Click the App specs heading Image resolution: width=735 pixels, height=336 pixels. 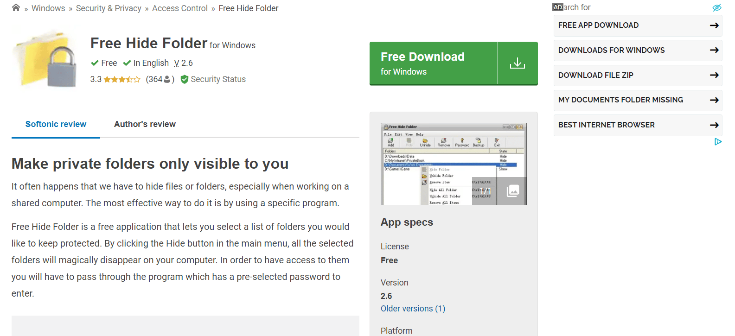coord(407,222)
